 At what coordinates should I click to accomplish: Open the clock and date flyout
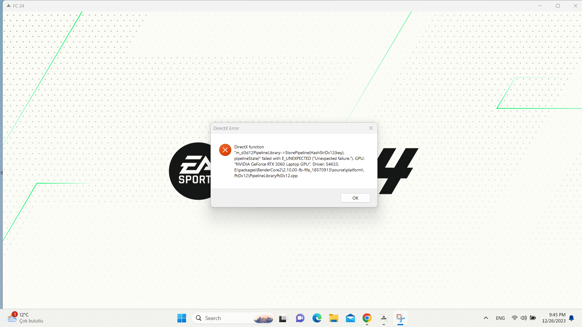point(554,318)
